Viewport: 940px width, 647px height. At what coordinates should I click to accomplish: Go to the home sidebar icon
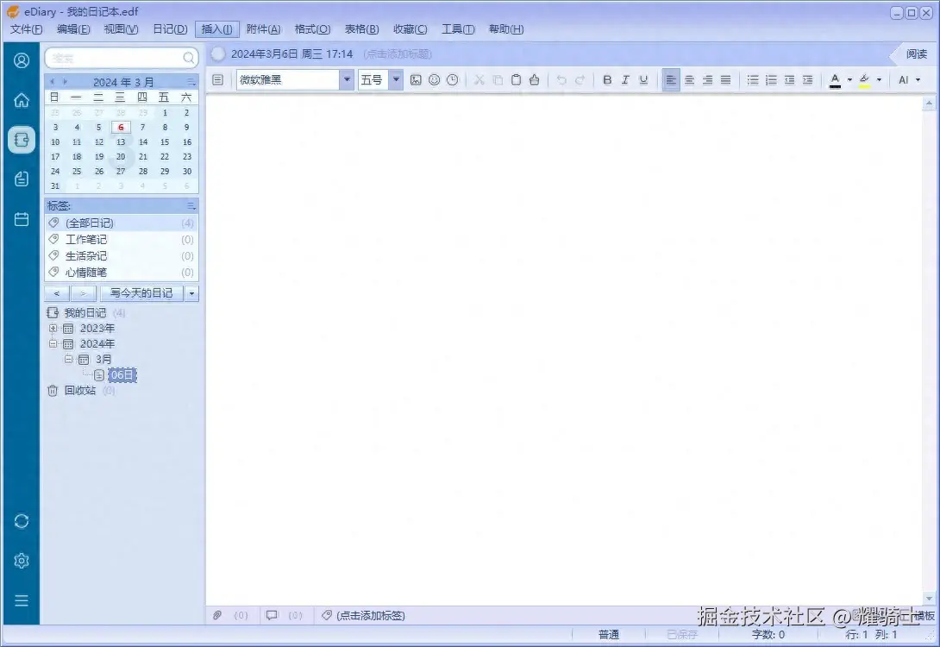coord(22,99)
